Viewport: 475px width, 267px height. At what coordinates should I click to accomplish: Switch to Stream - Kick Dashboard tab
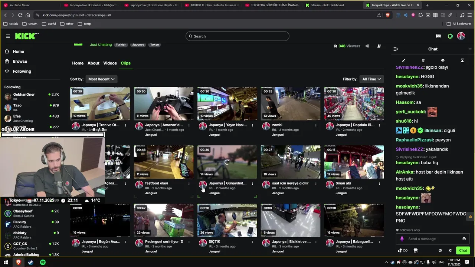(330, 5)
